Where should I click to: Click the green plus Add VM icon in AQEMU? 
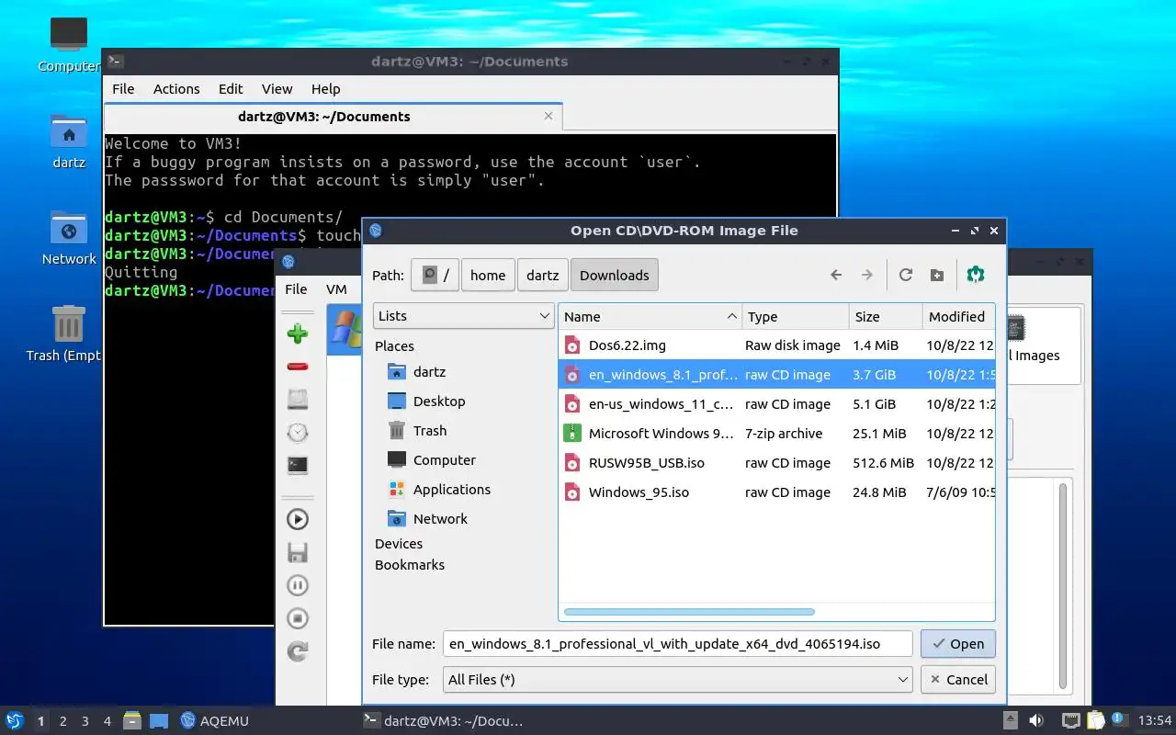[297, 334]
